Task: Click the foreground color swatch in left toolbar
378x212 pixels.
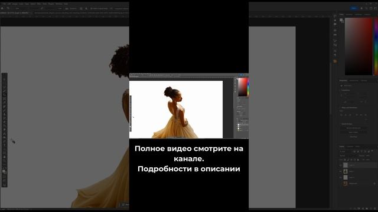Action: tap(4, 171)
